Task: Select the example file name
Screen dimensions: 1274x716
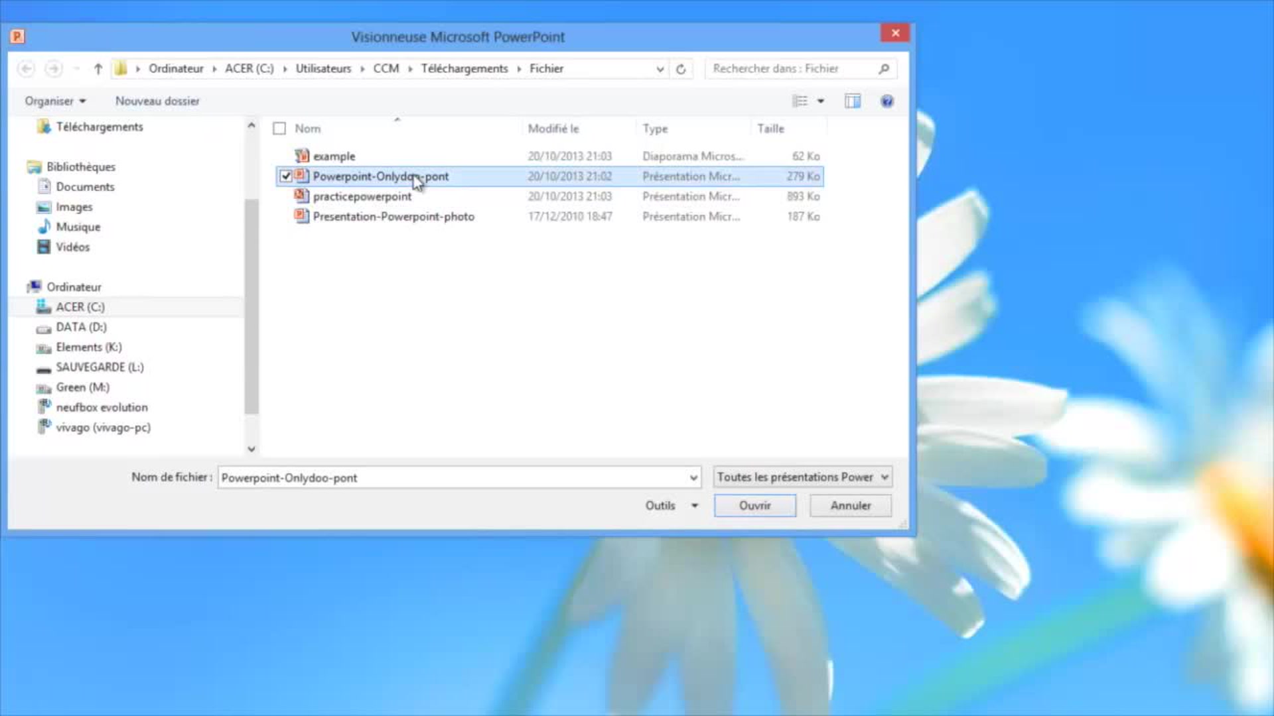Action: tap(334, 156)
